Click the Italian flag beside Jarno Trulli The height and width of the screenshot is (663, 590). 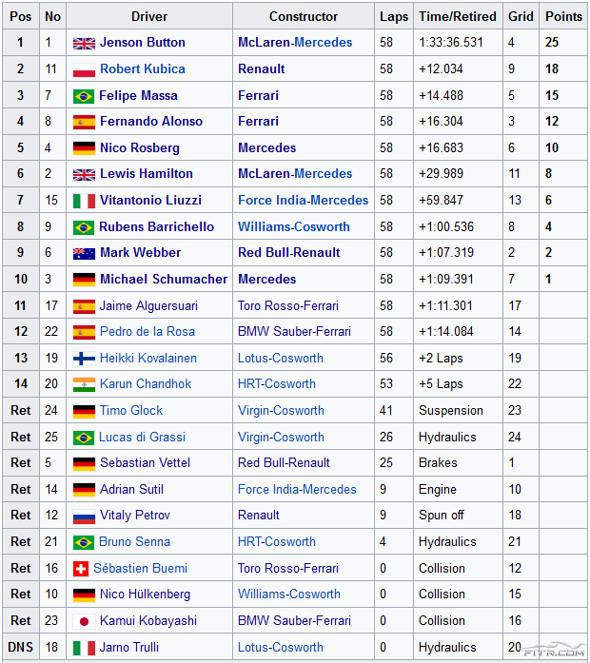[84, 648]
